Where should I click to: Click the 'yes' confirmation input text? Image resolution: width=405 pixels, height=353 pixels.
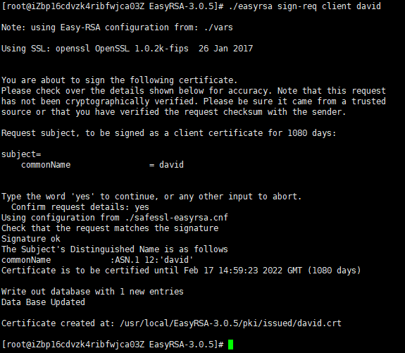[x=142, y=207]
